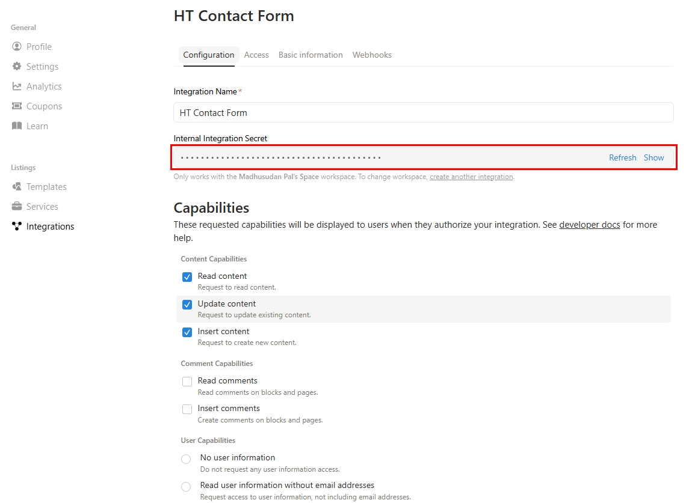Click the Learn book icon
The image size is (692, 503).
17,126
